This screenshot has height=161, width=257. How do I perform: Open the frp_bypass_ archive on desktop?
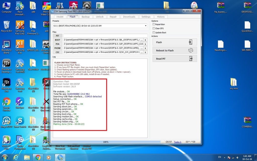tap(221, 7)
